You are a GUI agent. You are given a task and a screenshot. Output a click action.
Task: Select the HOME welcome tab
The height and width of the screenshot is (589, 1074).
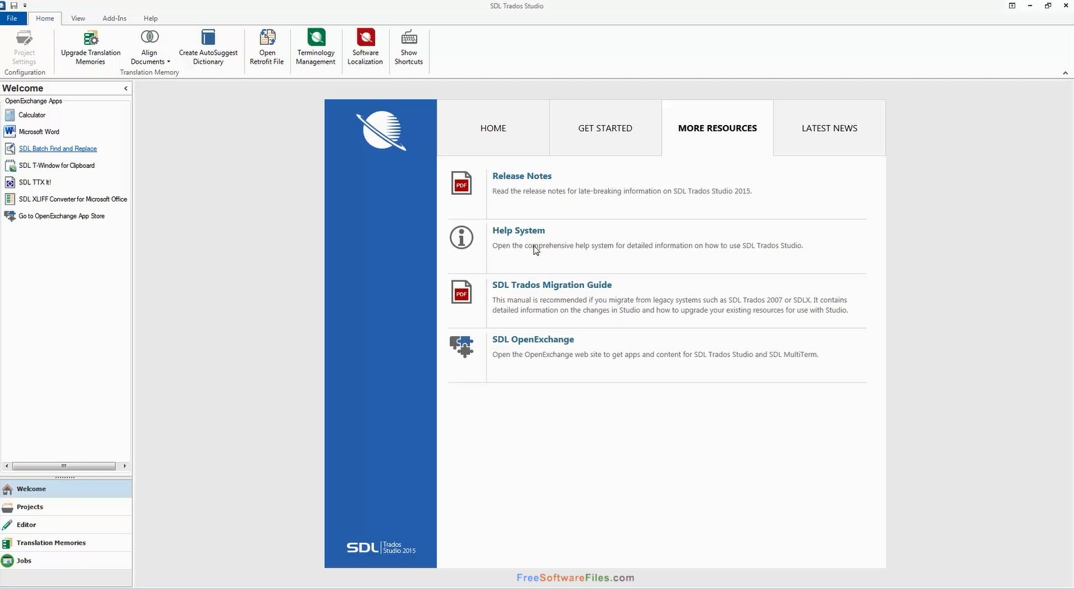[x=493, y=128]
